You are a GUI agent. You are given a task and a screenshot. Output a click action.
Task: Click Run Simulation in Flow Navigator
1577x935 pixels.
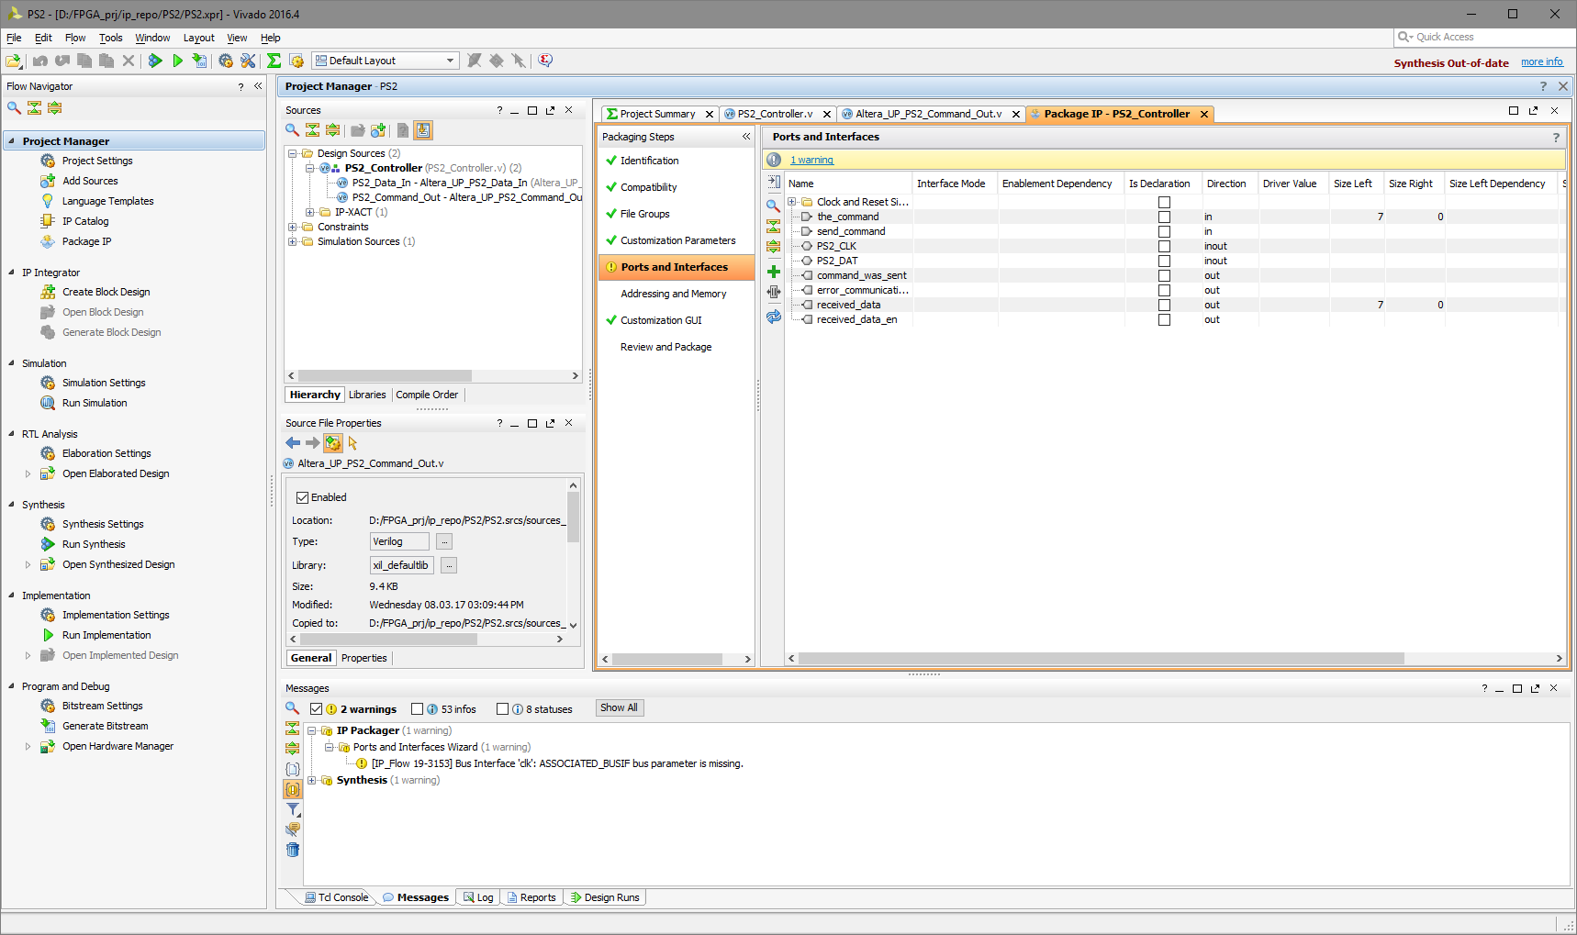[95, 403]
